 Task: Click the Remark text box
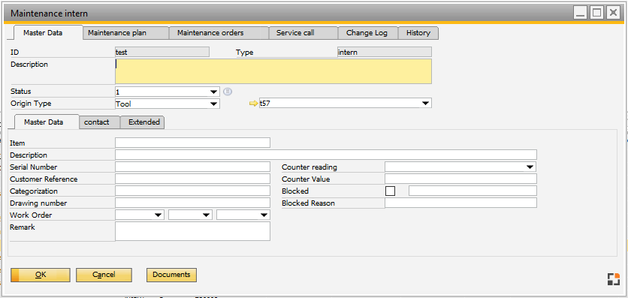[192, 231]
